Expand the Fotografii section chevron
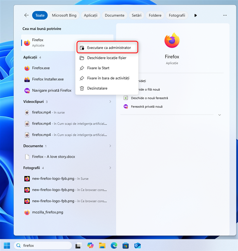This screenshot has height=251, width=238. [x=110, y=168]
